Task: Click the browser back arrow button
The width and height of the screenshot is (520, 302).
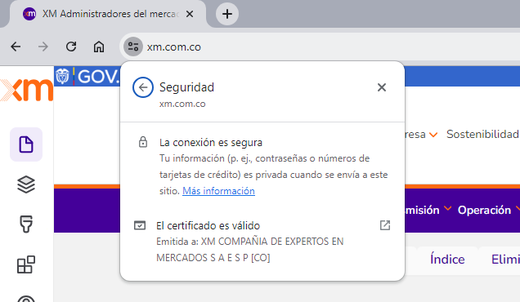Action: (16, 47)
